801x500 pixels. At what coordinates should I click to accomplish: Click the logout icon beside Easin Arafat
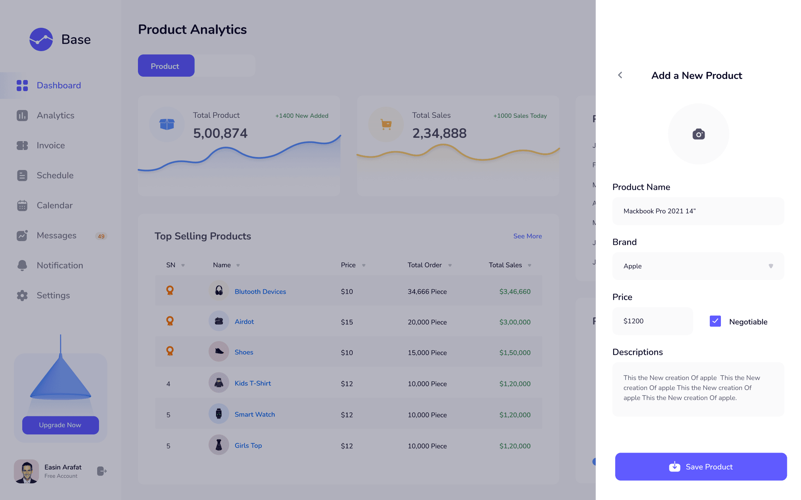pyautogui.click(x=102, y=471)
